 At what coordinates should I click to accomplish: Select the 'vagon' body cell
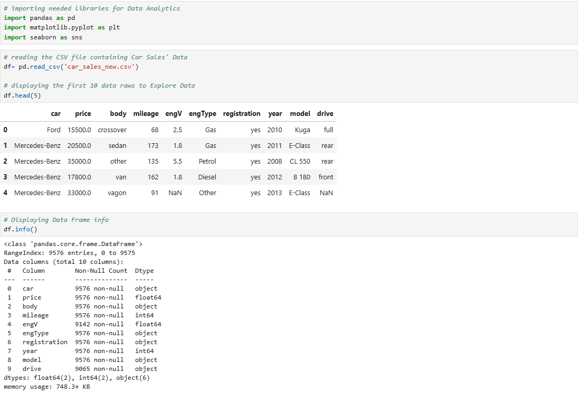(117, 193)
